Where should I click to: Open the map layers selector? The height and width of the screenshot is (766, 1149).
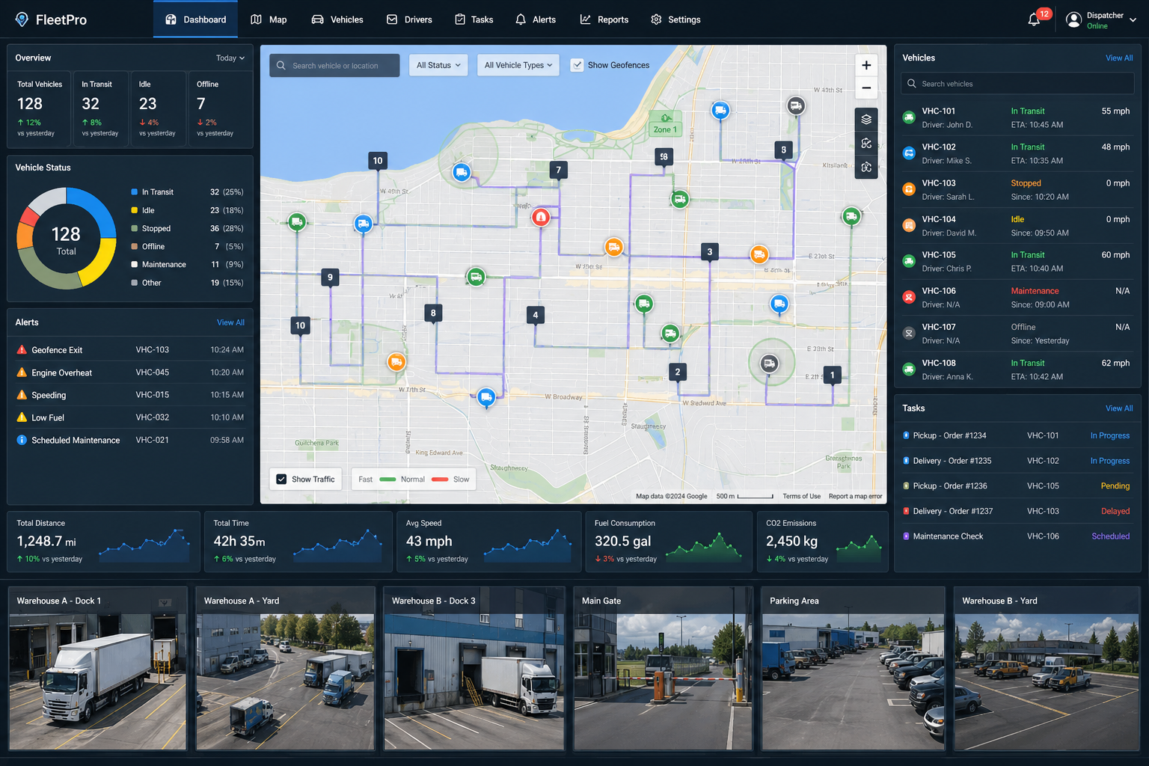pos(866,119)
